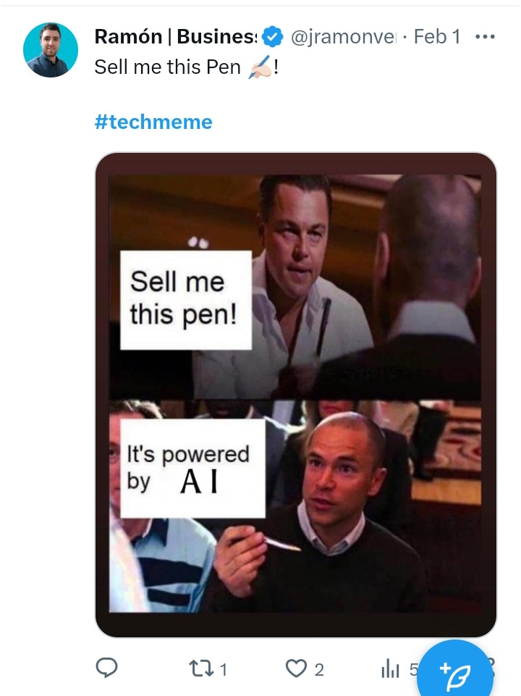This screenshot has width=521, height=696.
Task: Like the tweet with the heart icon
Action: pyautogui.click(x=296, y=668)
